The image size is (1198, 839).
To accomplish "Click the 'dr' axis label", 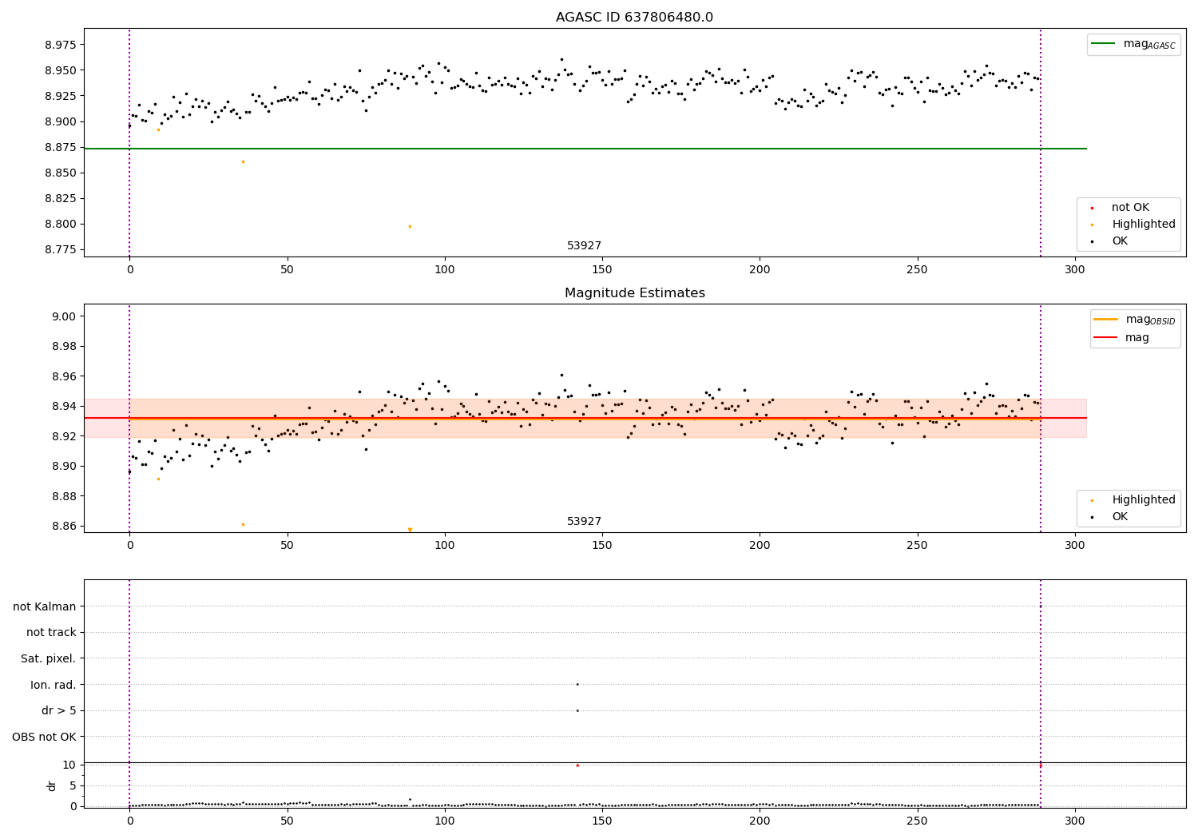I will 52,785.
